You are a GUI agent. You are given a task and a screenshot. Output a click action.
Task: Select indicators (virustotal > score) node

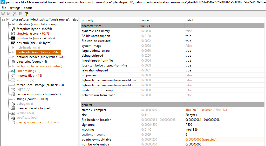37,24
